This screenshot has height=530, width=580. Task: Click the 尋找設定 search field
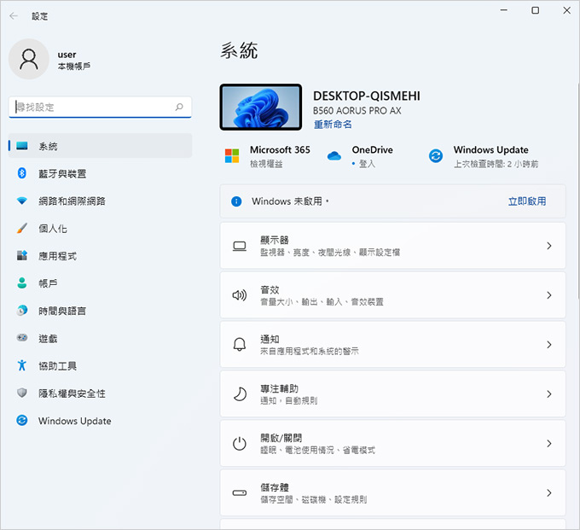point(100,108)
